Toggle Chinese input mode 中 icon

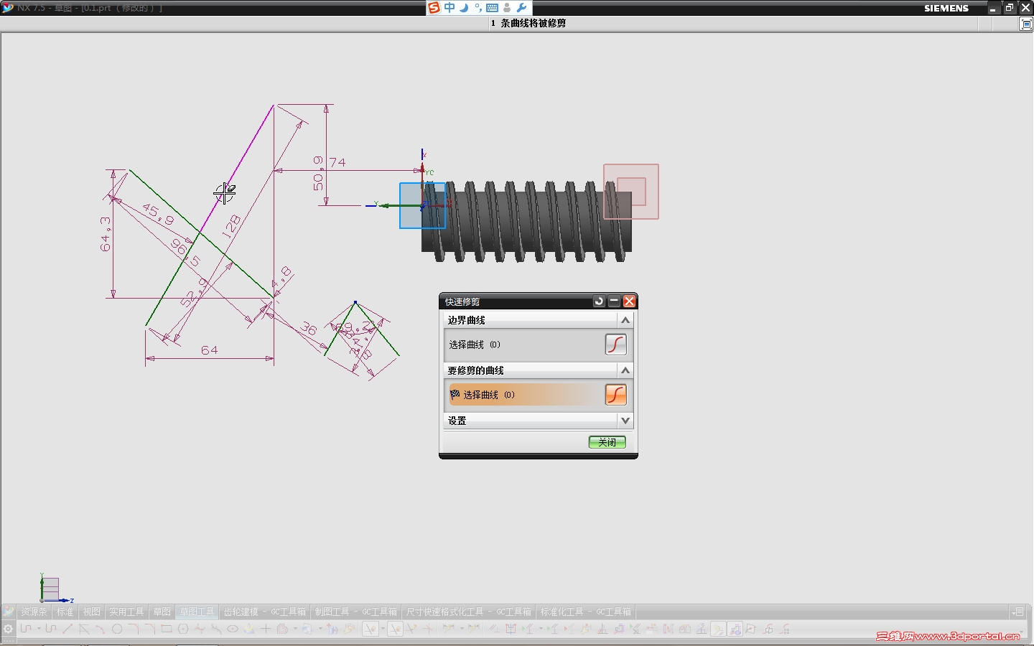(x=450, y=8)
